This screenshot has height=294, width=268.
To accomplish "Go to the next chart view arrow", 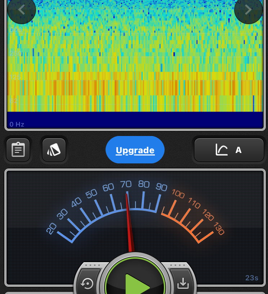I will point(248,10).
